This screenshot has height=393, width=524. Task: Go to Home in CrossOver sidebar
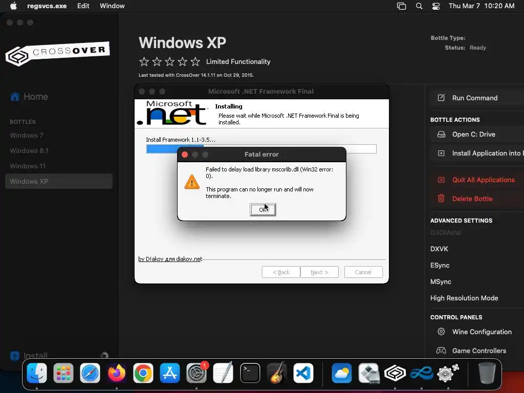point(29,97)
